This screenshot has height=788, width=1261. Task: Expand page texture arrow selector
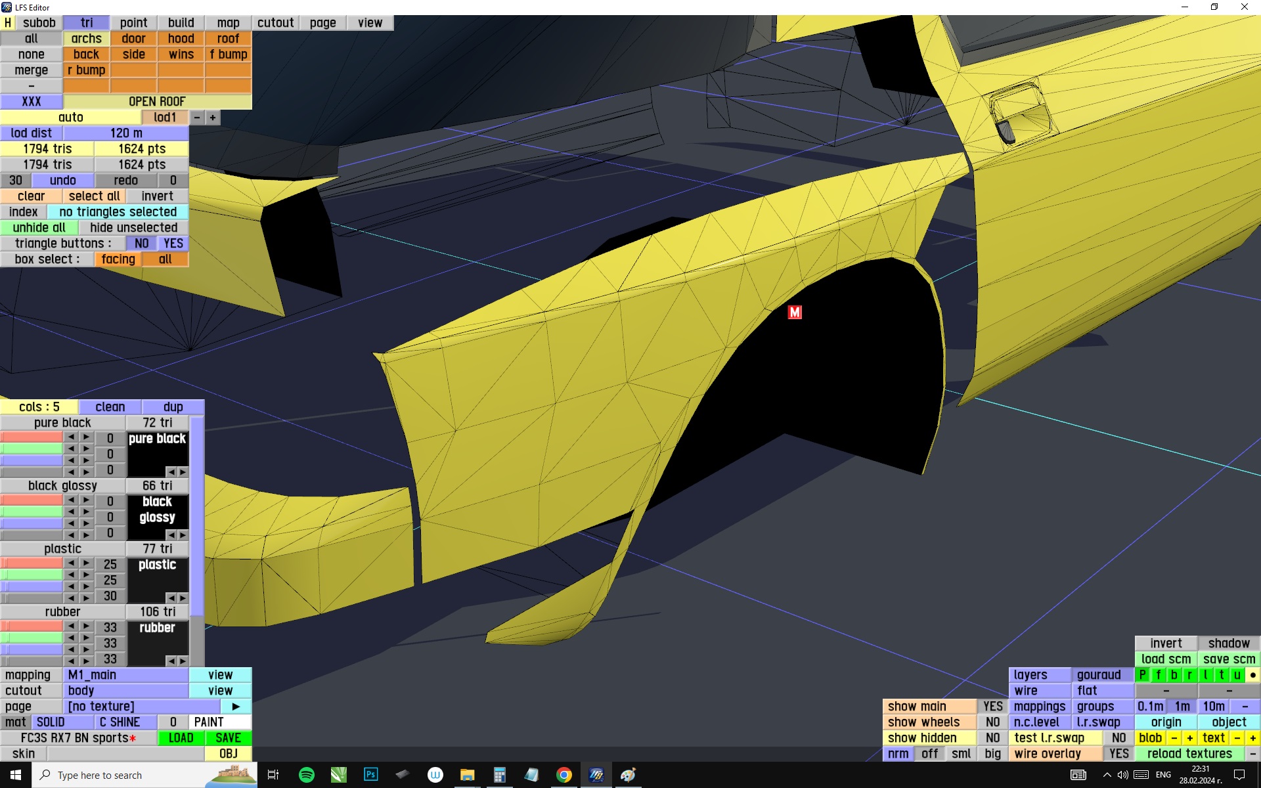click(236, 707)
